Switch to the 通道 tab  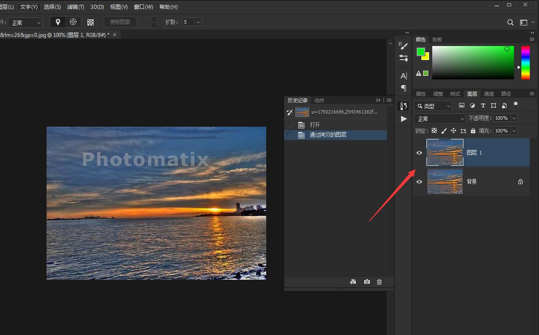point(488,94)
